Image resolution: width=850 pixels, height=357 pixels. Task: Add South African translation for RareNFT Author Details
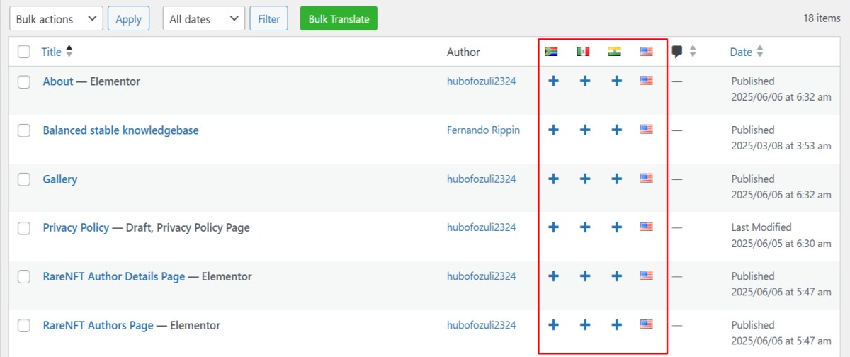click(x=553, y=276)
